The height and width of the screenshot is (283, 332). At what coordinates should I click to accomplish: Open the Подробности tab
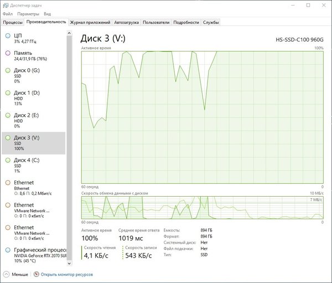186,22
